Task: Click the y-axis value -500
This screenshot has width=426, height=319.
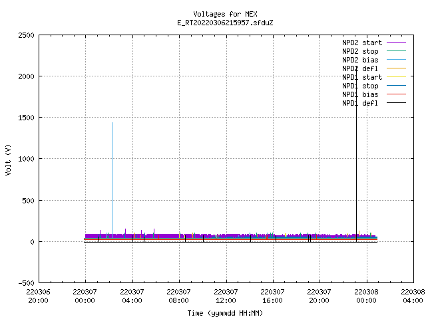Action: click(x=27, y=283)
